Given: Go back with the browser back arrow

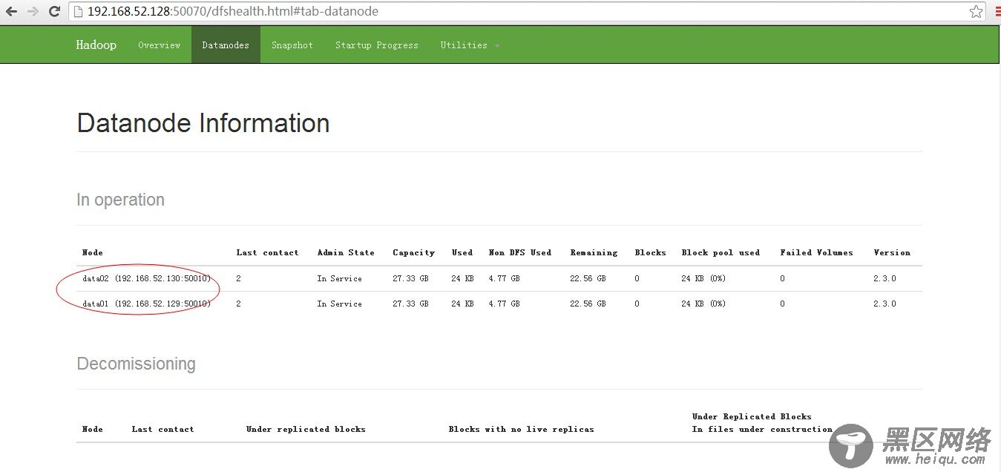Looking at the screenshot, I should pyautogui.click(x=11, y=11).
